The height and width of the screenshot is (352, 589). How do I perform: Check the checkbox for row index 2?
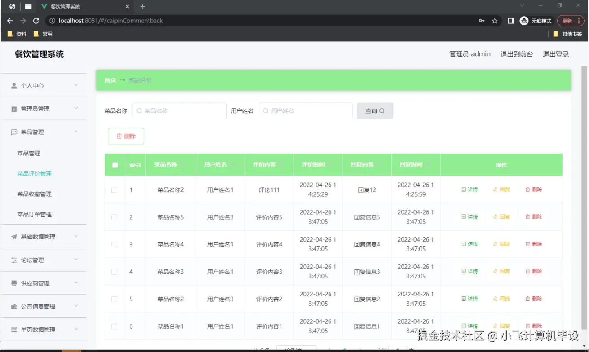(114, 217)
